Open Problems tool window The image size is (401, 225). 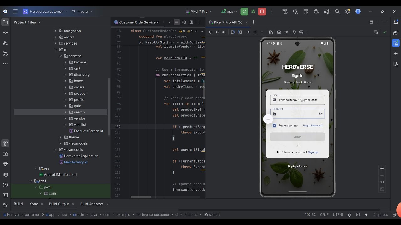(x=5, y=185)
